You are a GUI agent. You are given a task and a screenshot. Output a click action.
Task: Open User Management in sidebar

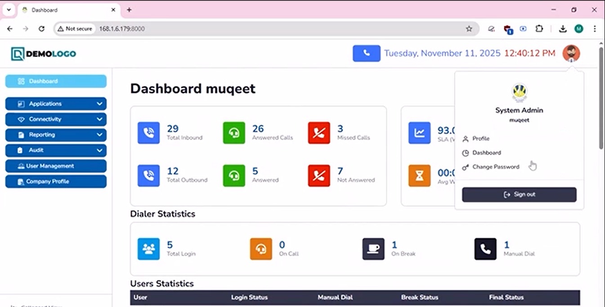click(x=56, y=166)
